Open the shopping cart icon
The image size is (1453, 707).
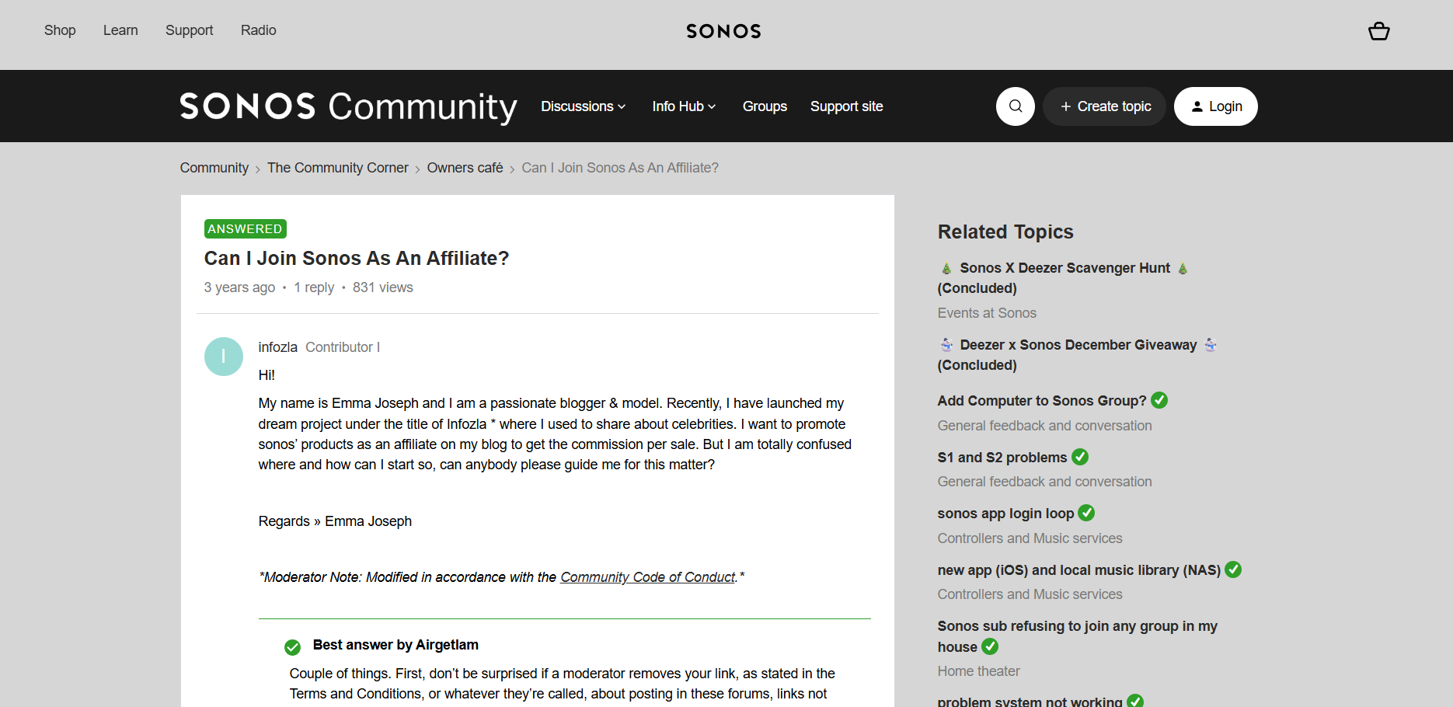[x=1378, y=31]
